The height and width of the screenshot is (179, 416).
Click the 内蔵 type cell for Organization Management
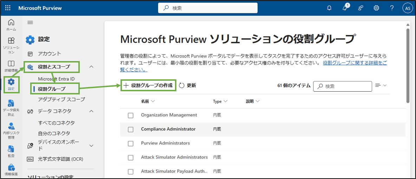[x=217, y=115]
